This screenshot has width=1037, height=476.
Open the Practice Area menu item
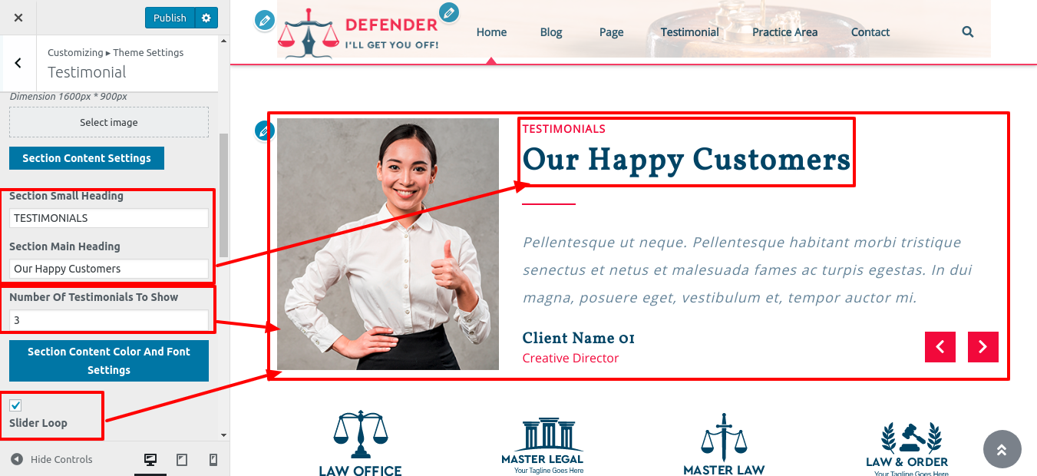click(x=784, y=32)
